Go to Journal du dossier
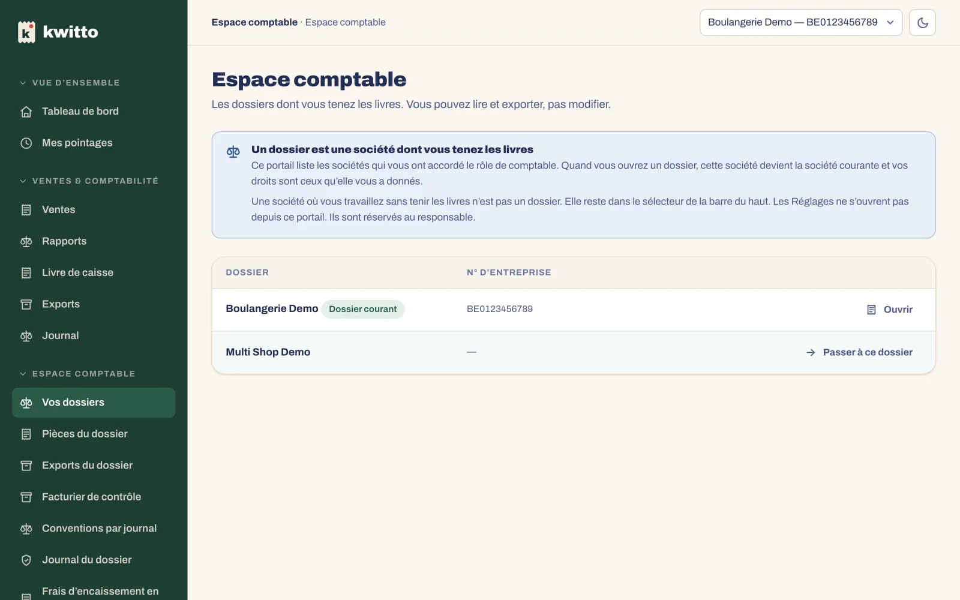960x600 pixels. pyautogui.click(x=94, y=560)
